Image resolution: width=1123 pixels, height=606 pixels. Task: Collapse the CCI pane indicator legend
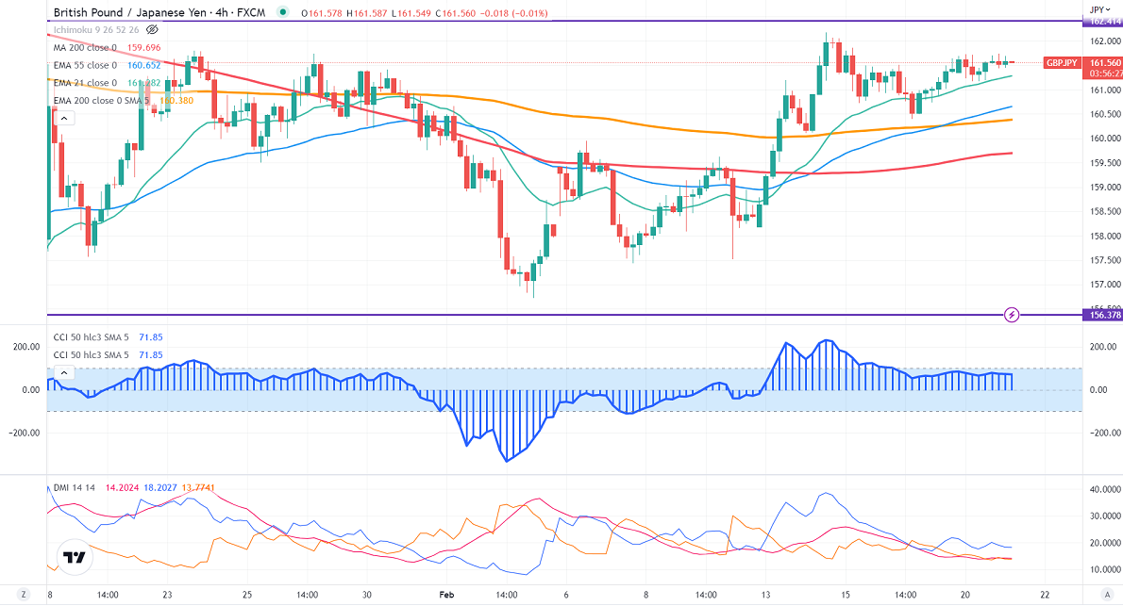coord(64,373)
